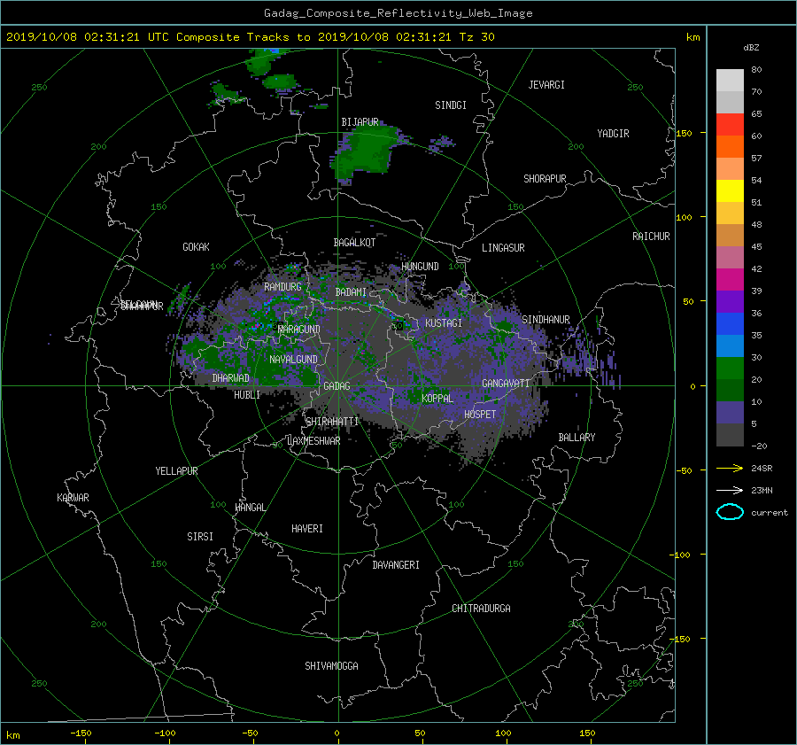The width and height of the screenshot is (797, 745).
Task: Click the GANGAVATI city label
Action: coord(506,384)
